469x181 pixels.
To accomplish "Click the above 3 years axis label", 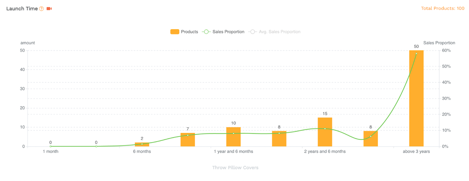I will click(x=416, y=151).
